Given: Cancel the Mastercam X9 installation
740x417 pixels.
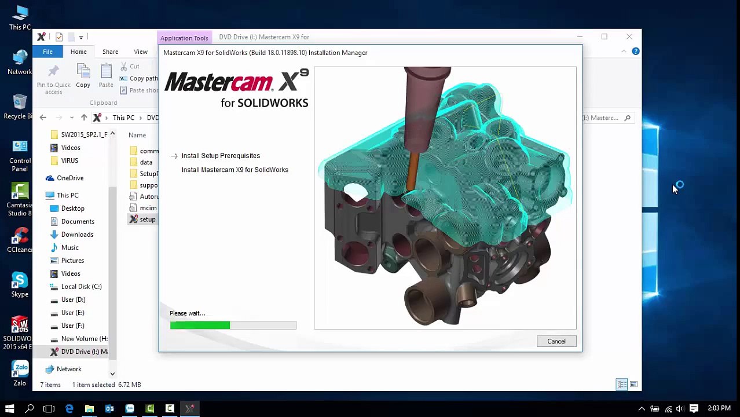Looking at the screenshot, I should (x=556, y=341).
